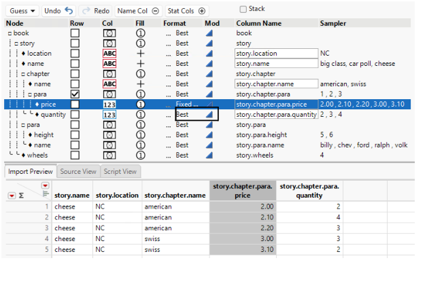Screen dimensions: 444x290
Task: Click Mod triangle for wheels row
Action: (209, 156)
